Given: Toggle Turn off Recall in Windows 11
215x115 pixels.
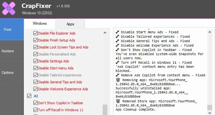Looking at the screenshot, I should point(35,110).
